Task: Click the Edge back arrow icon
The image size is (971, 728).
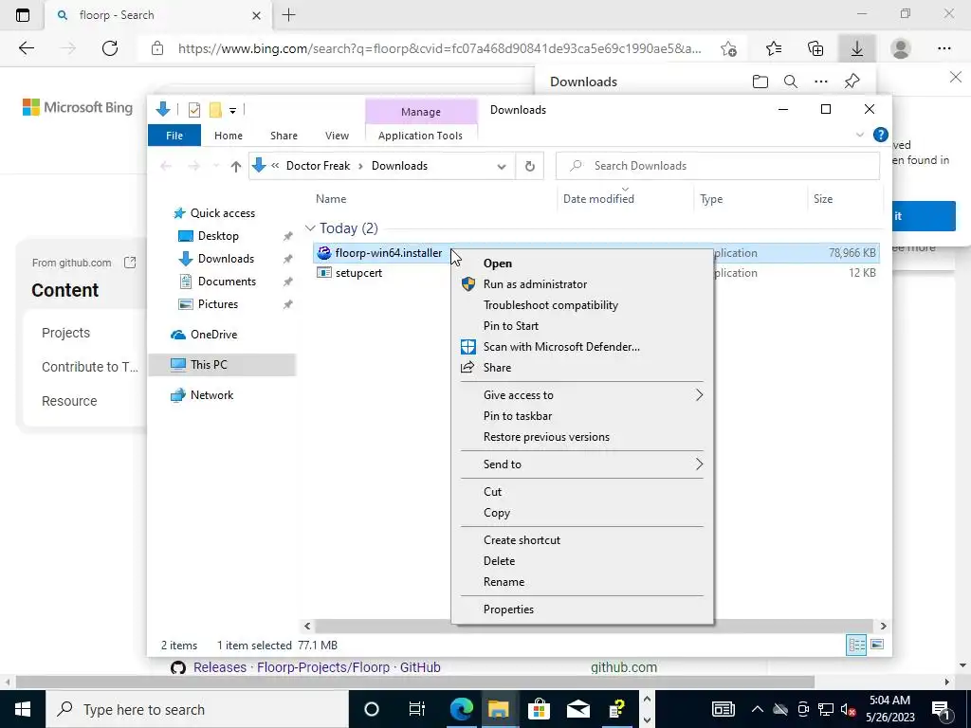Action: (26, 48)
